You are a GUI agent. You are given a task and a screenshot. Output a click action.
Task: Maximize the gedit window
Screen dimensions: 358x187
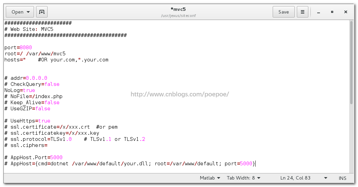tap(332, 12)
